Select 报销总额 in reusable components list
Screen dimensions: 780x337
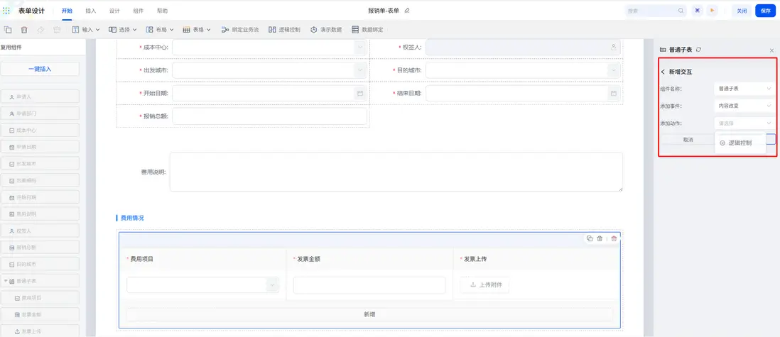pos(40,248)
